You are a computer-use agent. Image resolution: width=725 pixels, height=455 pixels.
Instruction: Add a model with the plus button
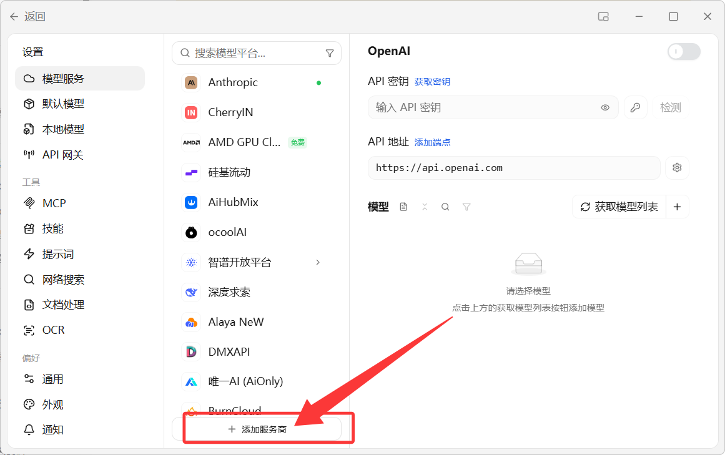(678, 207)
